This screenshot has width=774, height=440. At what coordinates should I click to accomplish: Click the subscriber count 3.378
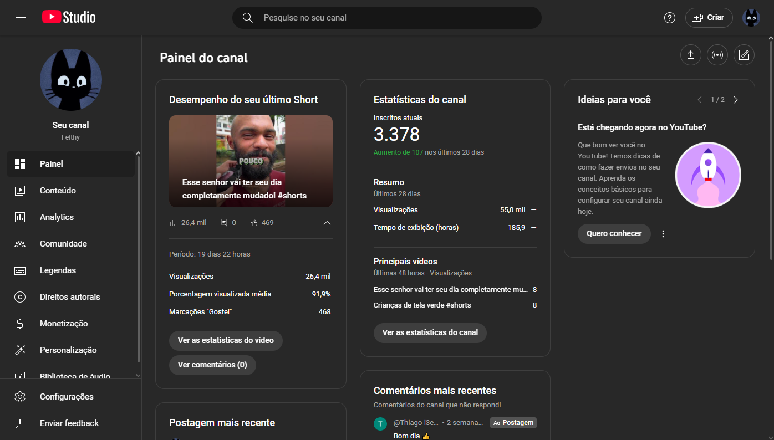397,135
